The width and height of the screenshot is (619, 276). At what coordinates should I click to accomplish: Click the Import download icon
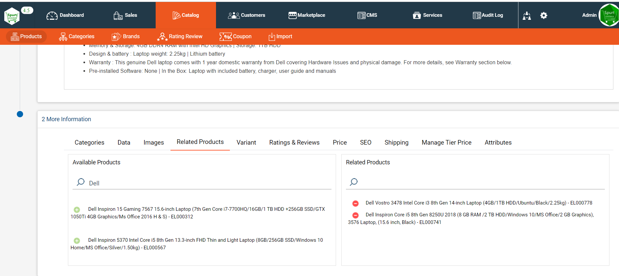pos(272,37)
